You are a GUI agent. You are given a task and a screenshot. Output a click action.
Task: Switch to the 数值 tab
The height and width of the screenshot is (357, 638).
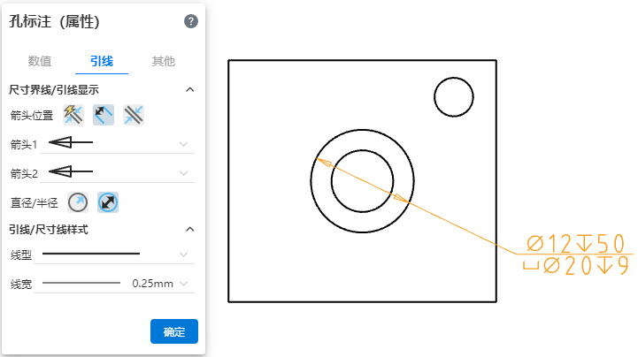40,61
